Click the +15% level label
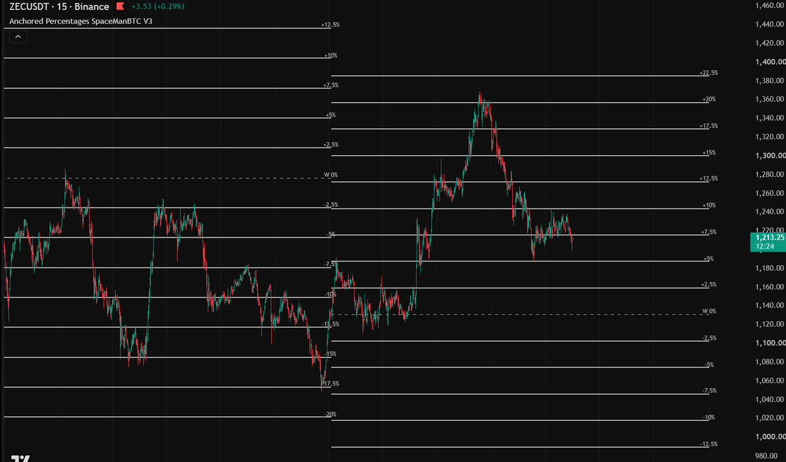 point(709,152)
